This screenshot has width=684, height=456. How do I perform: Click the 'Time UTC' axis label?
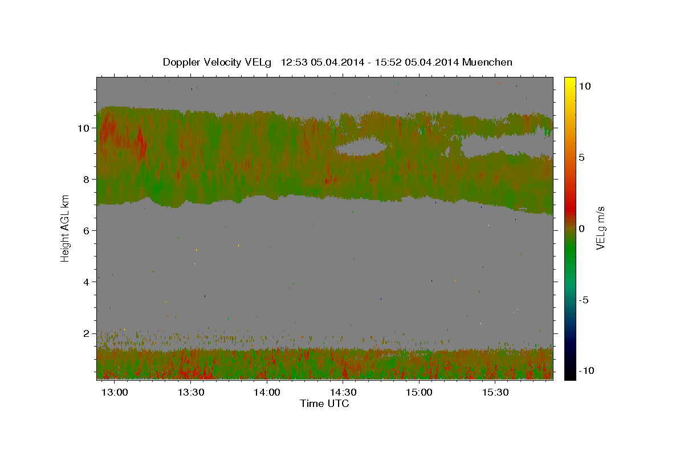point(324,404)
